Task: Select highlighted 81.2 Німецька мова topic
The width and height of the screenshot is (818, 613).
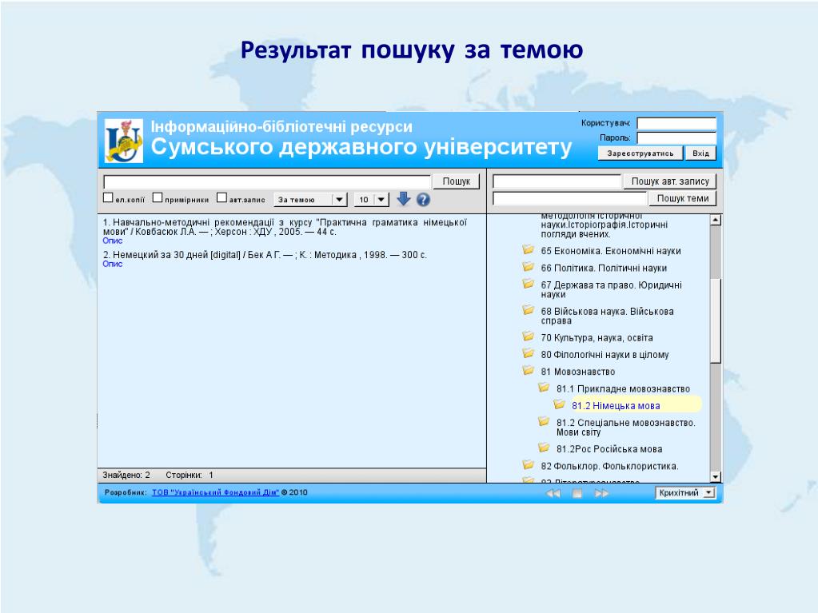Action: click(616, 406)
